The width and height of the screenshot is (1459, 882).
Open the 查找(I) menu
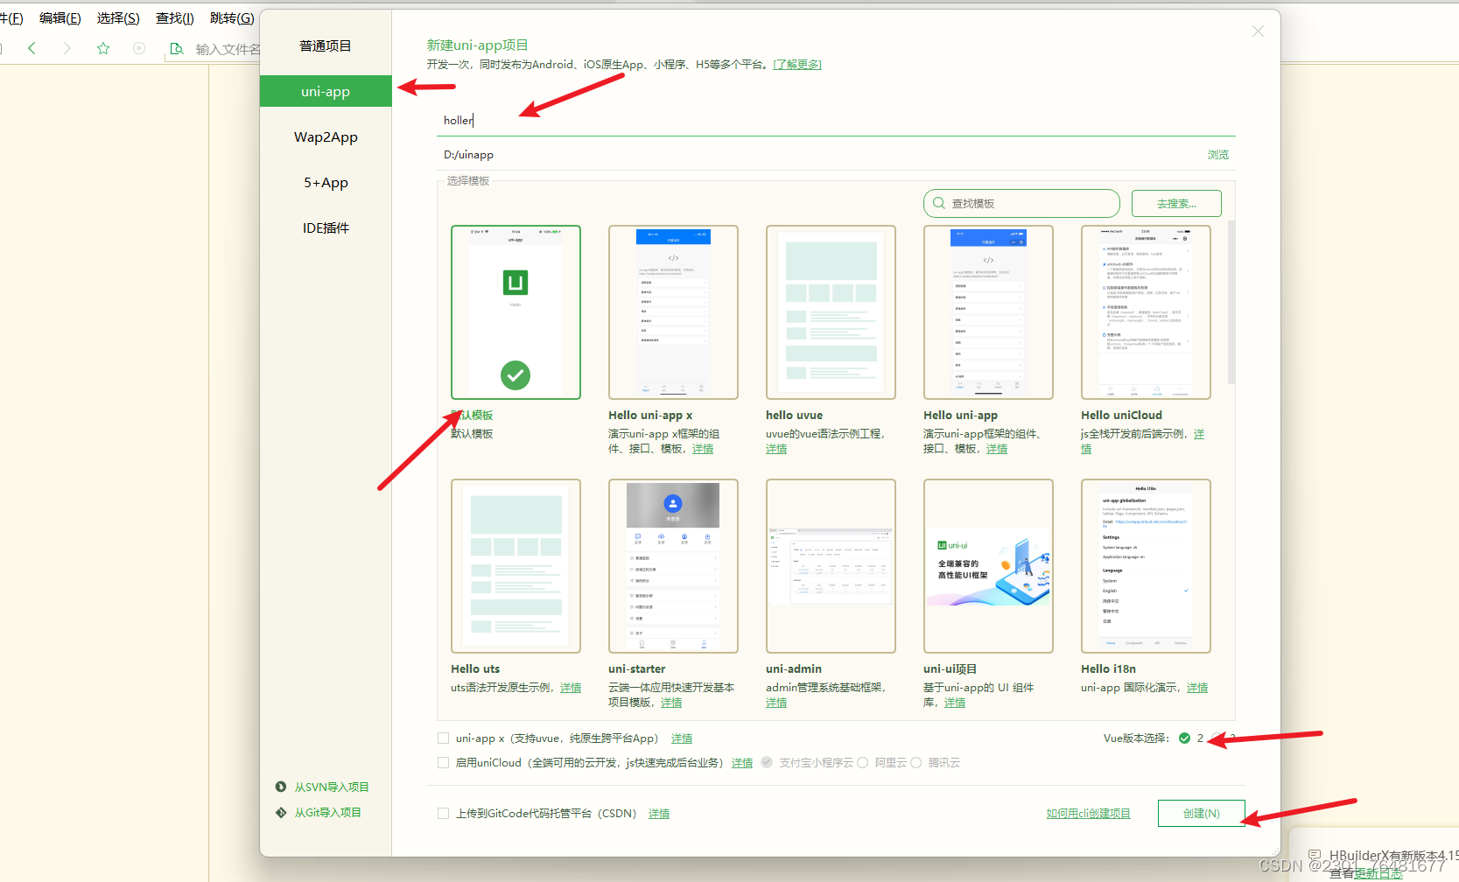[x=175, y=17]
